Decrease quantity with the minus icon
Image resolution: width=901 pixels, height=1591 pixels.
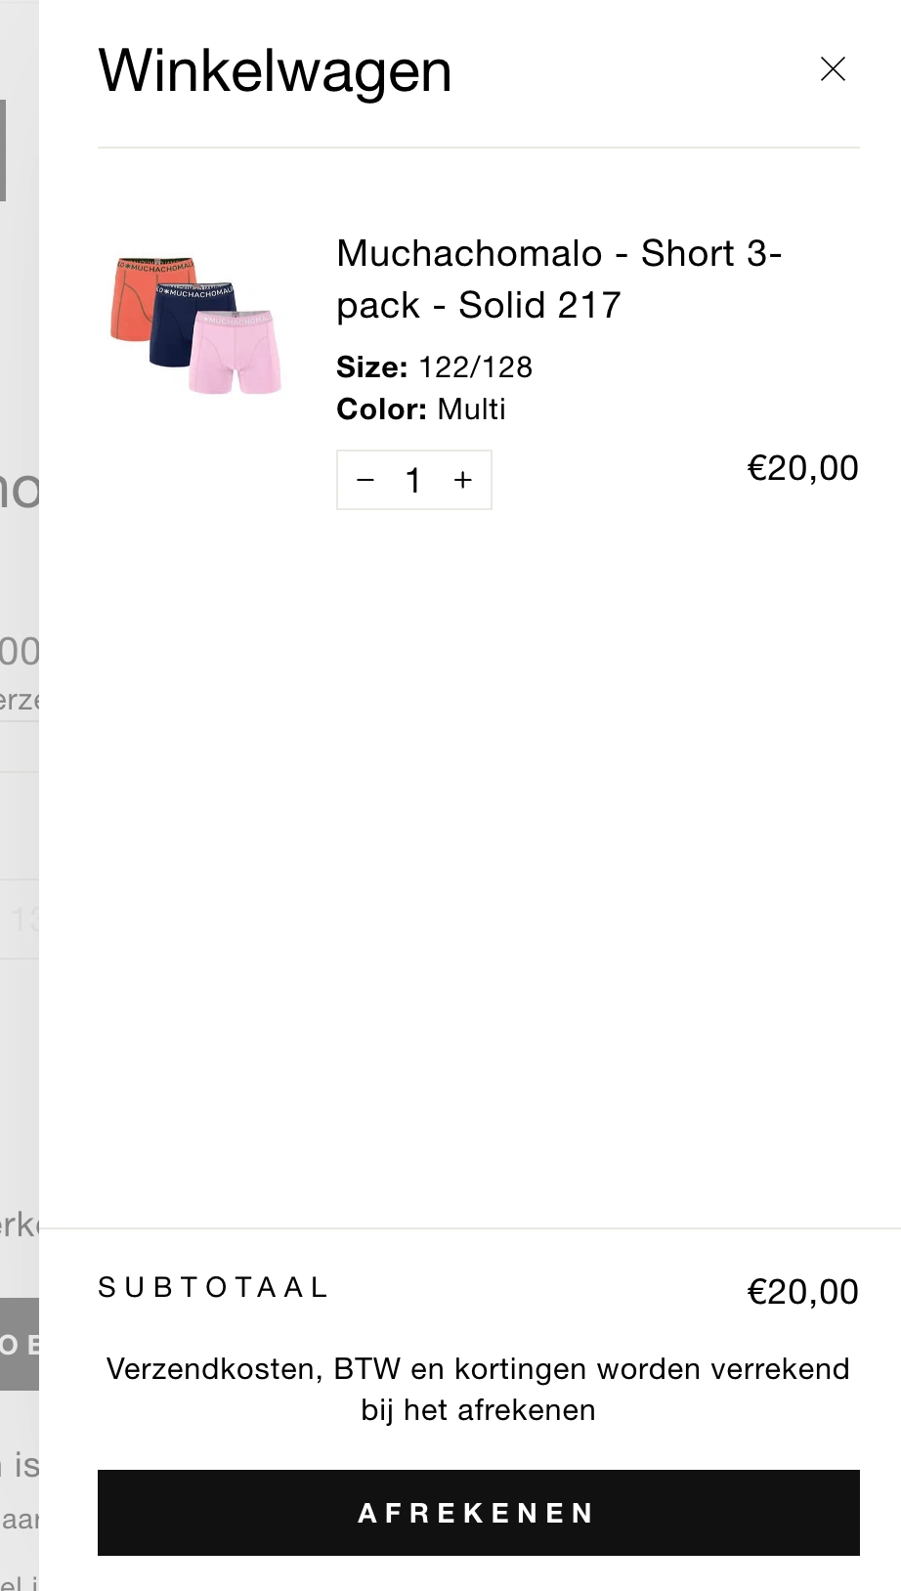pyautogui.click(x=365, y=480)
